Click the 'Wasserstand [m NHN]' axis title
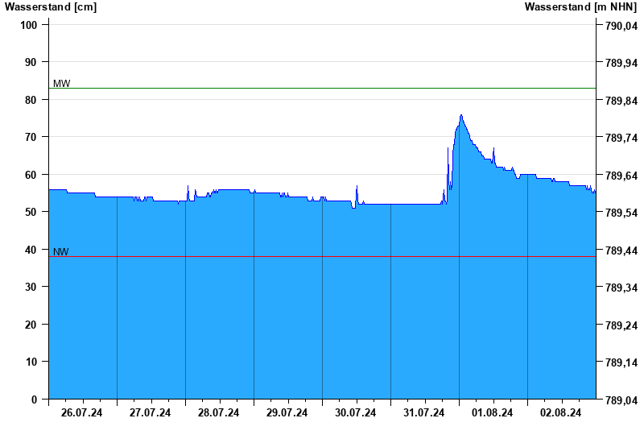644x443 pixels. click(580, 6)
